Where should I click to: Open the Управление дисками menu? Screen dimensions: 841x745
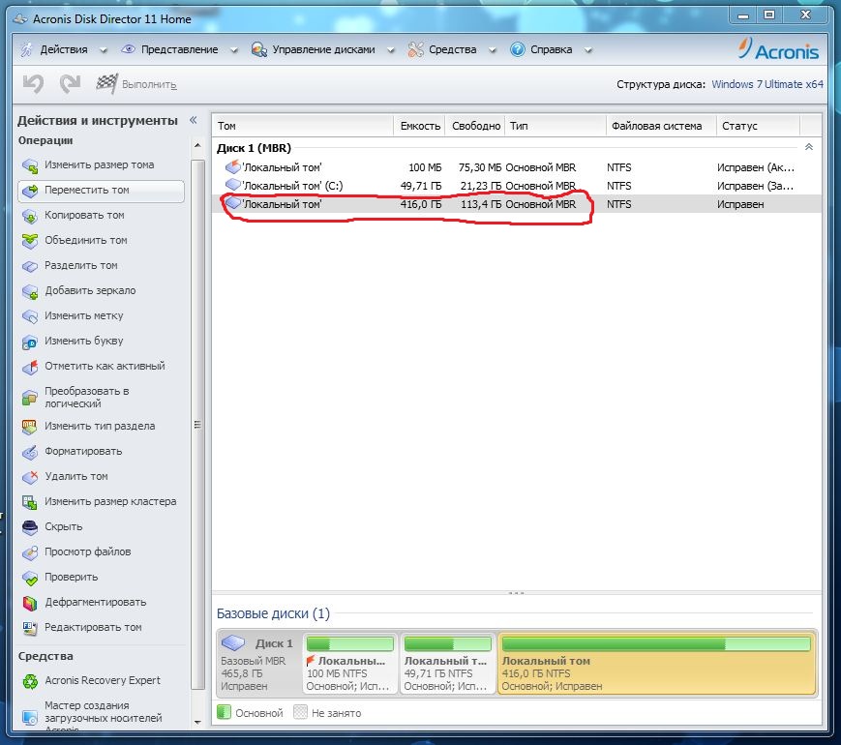323,50
